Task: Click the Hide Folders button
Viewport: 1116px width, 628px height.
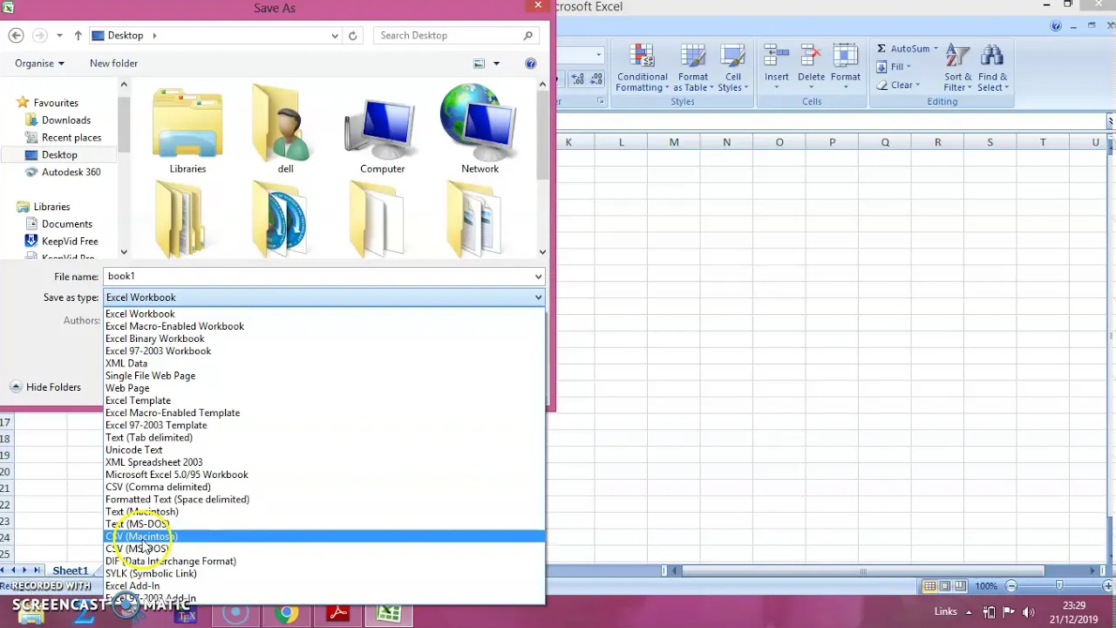Action: pyautogui.click(x=45, y=387)
